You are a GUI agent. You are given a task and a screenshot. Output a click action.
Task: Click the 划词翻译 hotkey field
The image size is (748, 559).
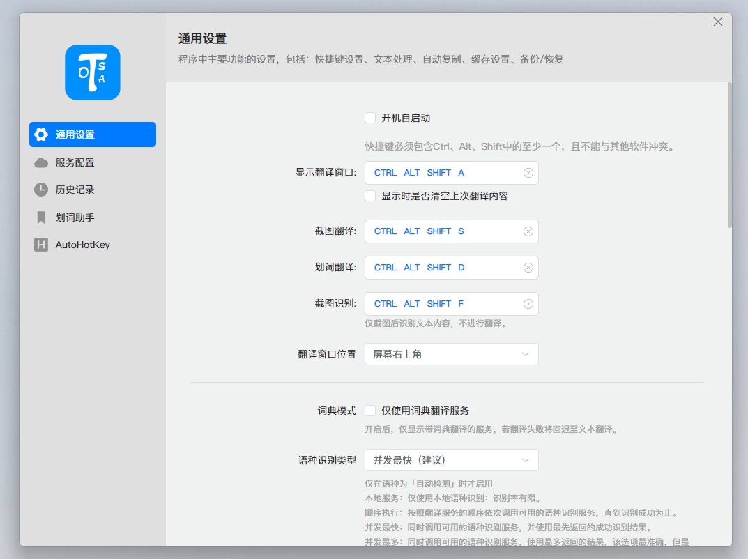[x=452, y=268]
